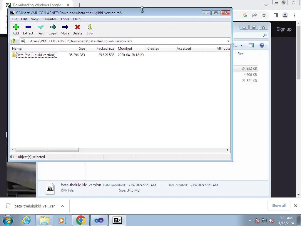The width and height of the screenshot is (301, 226).
Task: Click the Sign up link on webpage
Action: tap(284, 29)
